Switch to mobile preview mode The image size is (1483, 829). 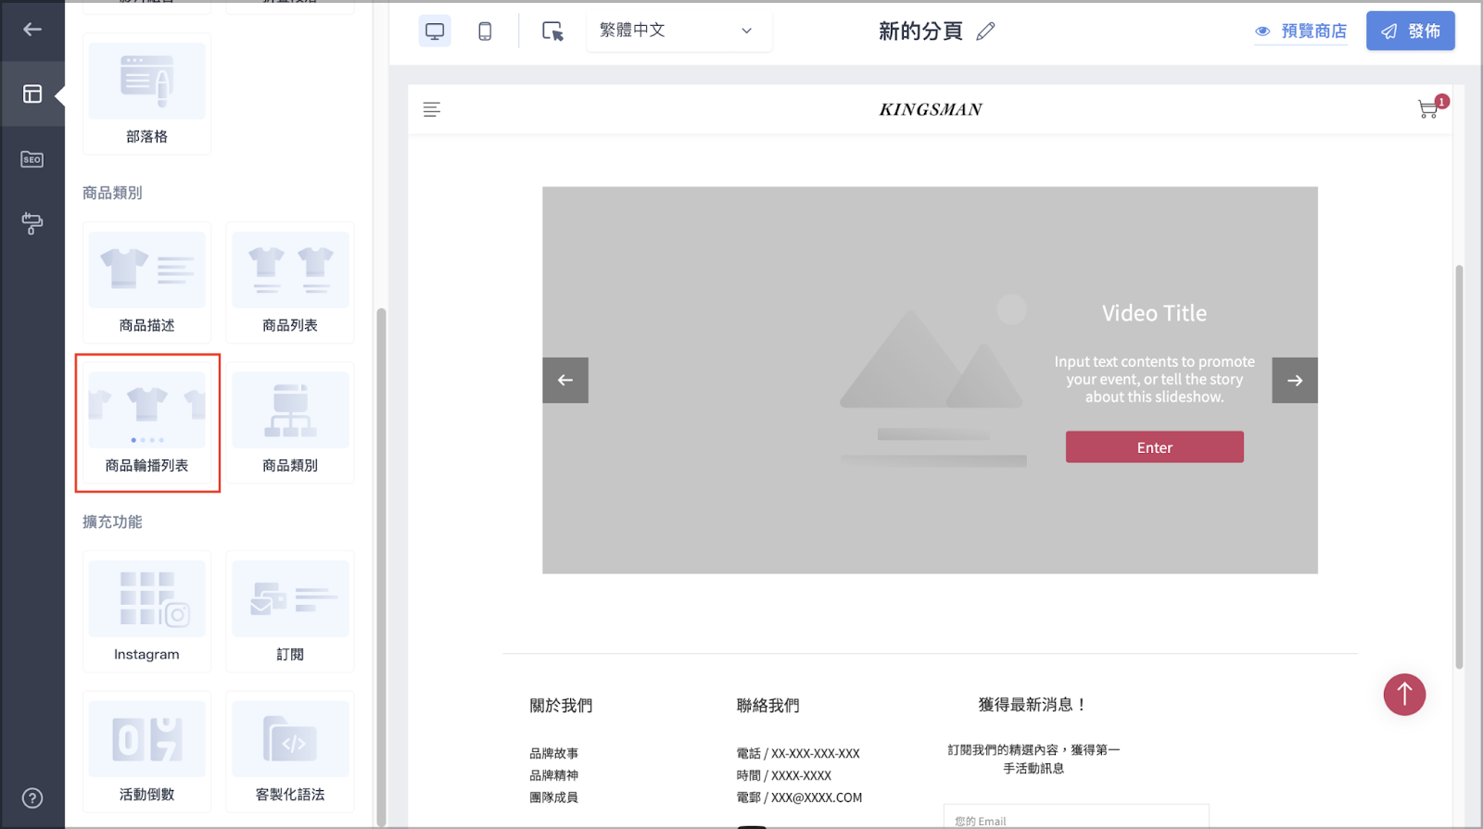coord(485,31)
